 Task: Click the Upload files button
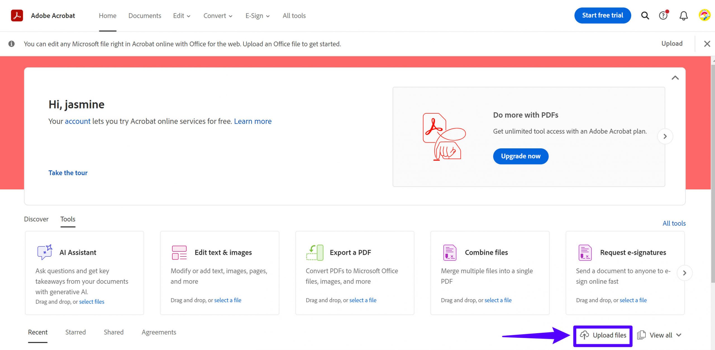click(x=603, y=335)
